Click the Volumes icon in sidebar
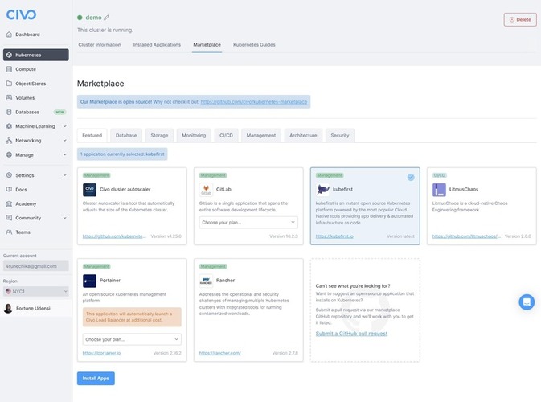This screenshot has height=402, width=541. tap(10, 97)
